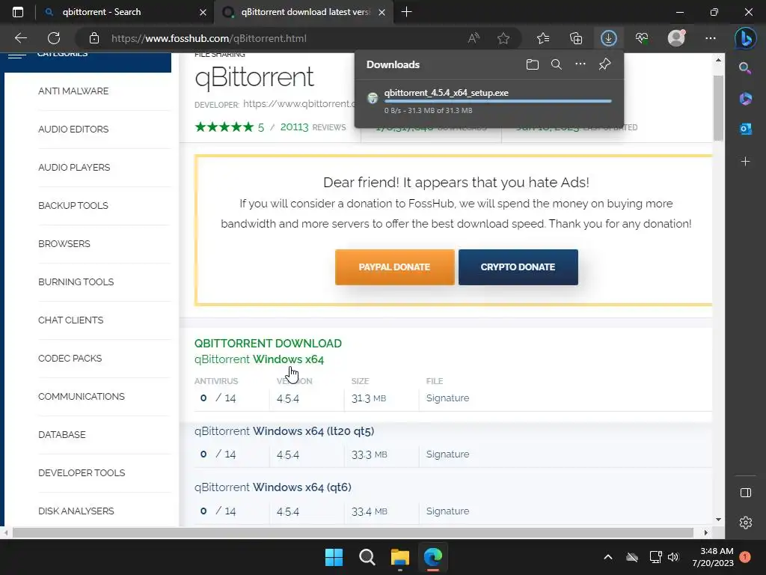Add a sidebar app with plus
This screenshot has height=575, width=766.
pyautogui.click(x=746, y=162)
